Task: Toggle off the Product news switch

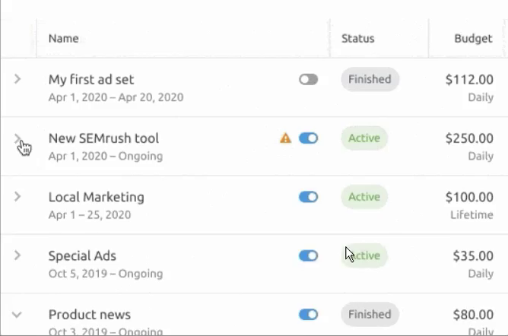Action: [x=308, y=315]
